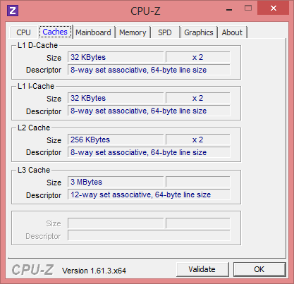Screen dimensions: 294x284
Task: Click the CPU-Z app icon in title bar
Action: click(13, 11)
